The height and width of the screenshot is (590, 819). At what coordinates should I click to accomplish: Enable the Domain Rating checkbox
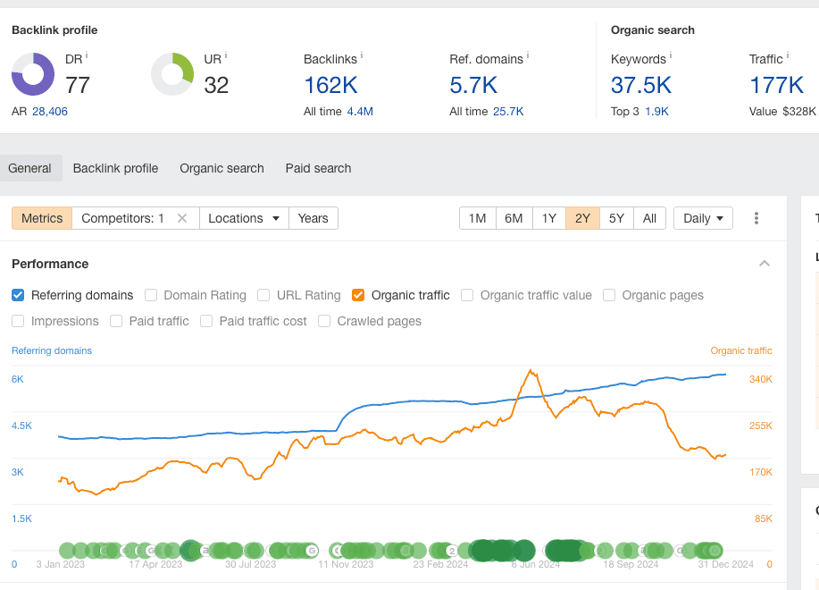[151, 295]
